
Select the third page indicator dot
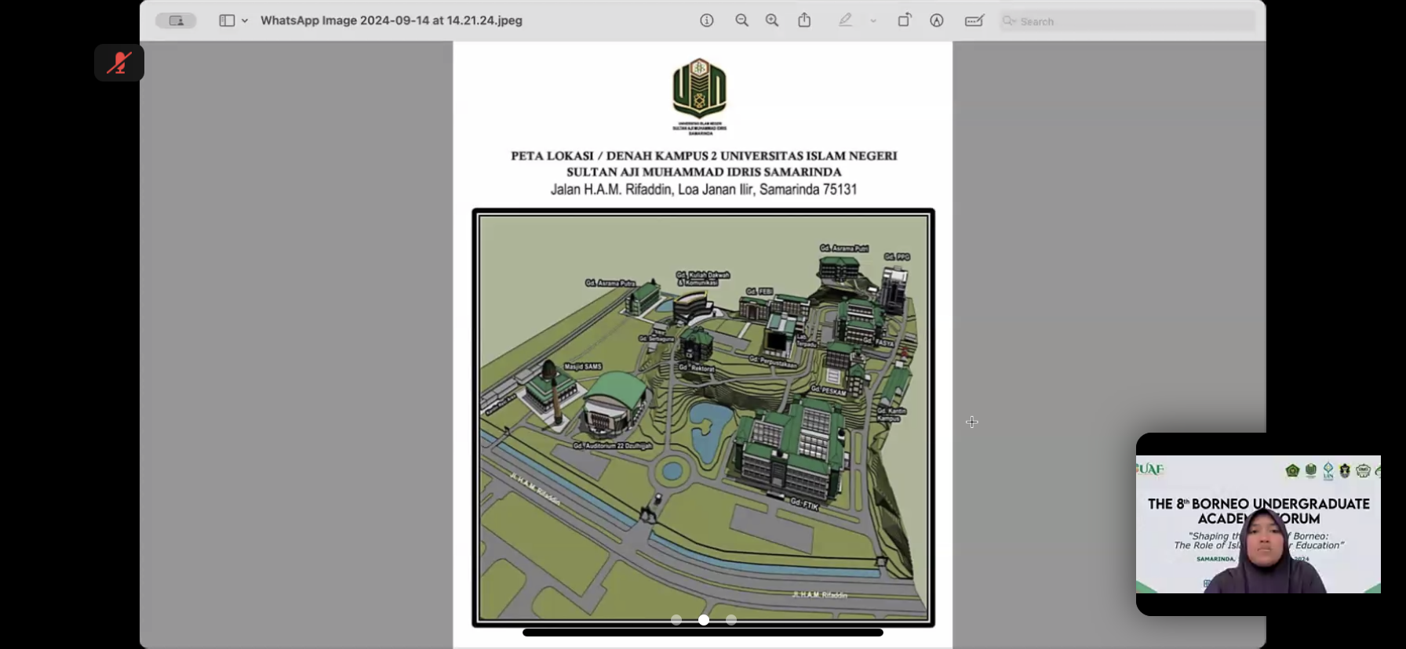731,620
